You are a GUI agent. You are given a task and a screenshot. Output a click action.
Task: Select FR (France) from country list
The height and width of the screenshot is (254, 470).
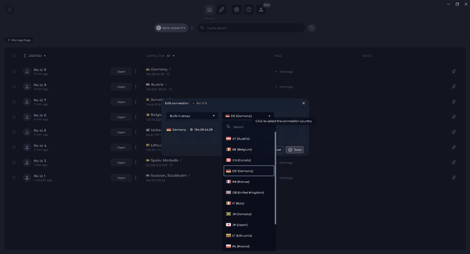coord(249,182)
